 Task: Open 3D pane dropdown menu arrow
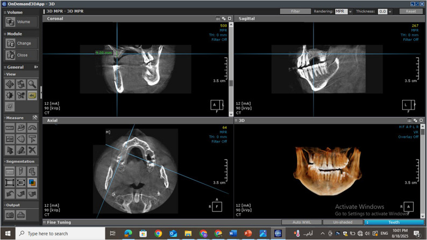pyautogui.click(x=421, y=120)
